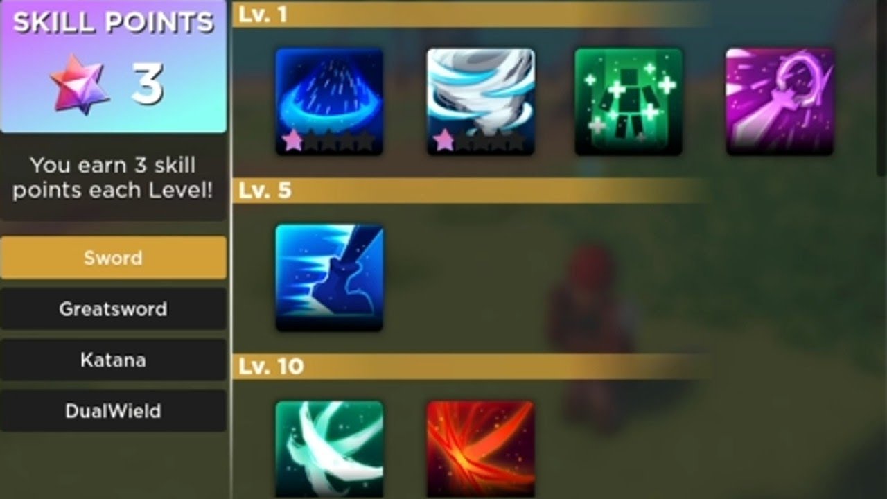Viewport: 887px width, 499px height.
Task: Choose the green healing figure skill
Action: pos(629,101)
